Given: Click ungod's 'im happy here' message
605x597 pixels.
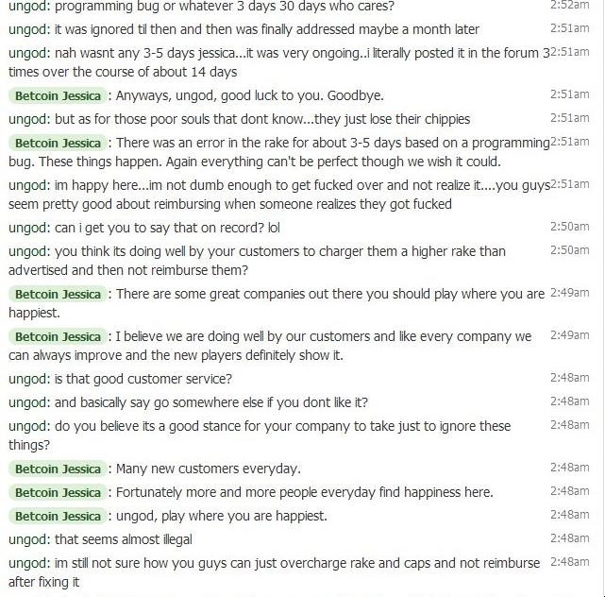Looking at the screenshot, I should (279, 195).
